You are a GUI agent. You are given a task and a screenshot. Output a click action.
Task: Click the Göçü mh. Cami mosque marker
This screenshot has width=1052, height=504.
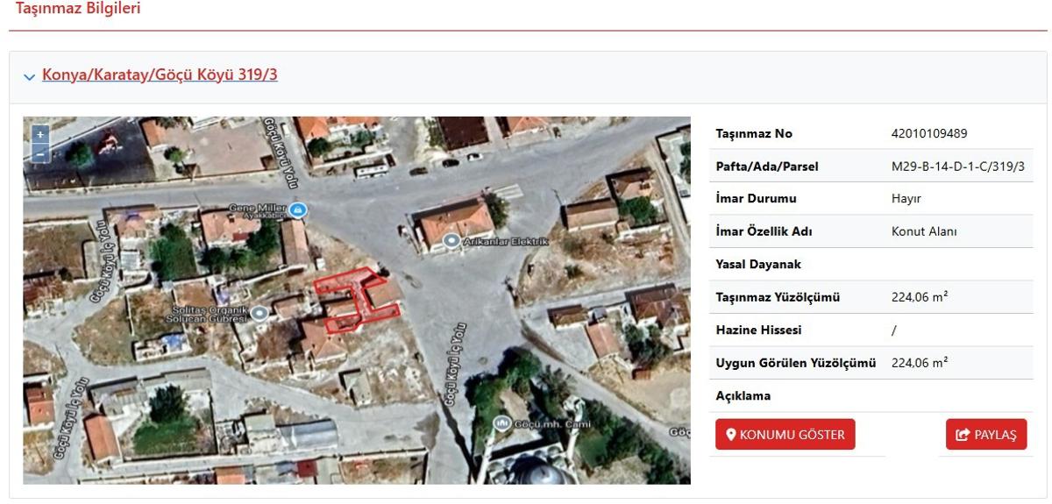[x=502, y=423]
